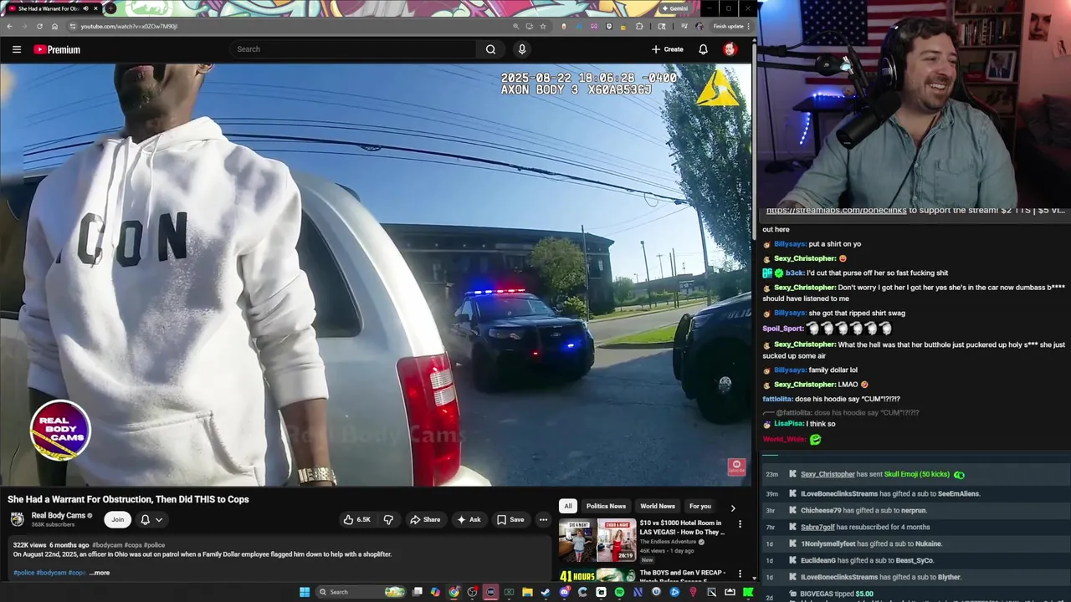
Task: Open the Ask AI button
Action: [x=468, y=519]
